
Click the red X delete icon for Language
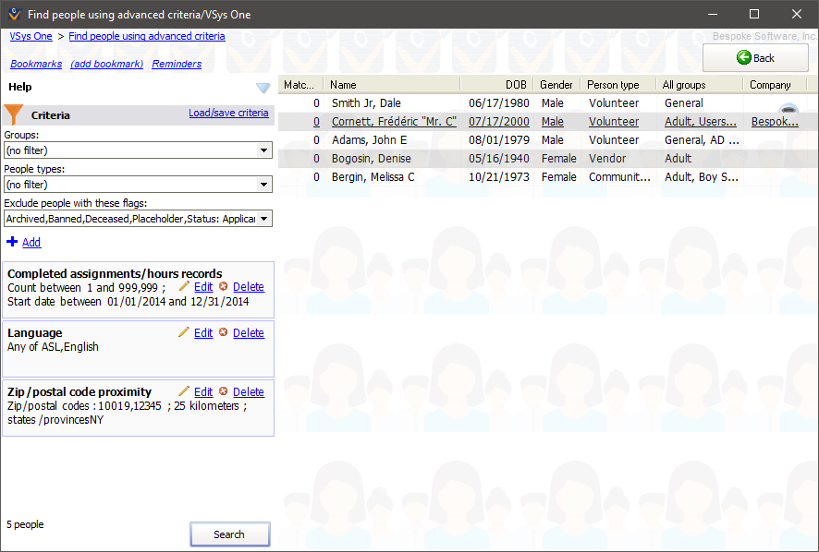226,332
